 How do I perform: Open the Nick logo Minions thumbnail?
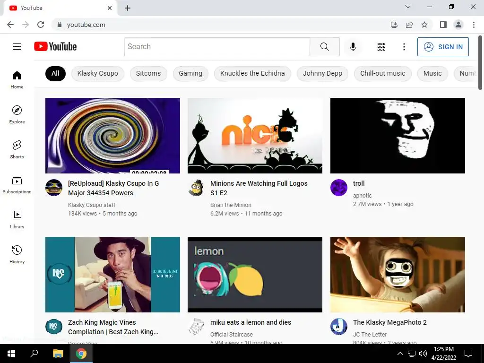(255, 136)
